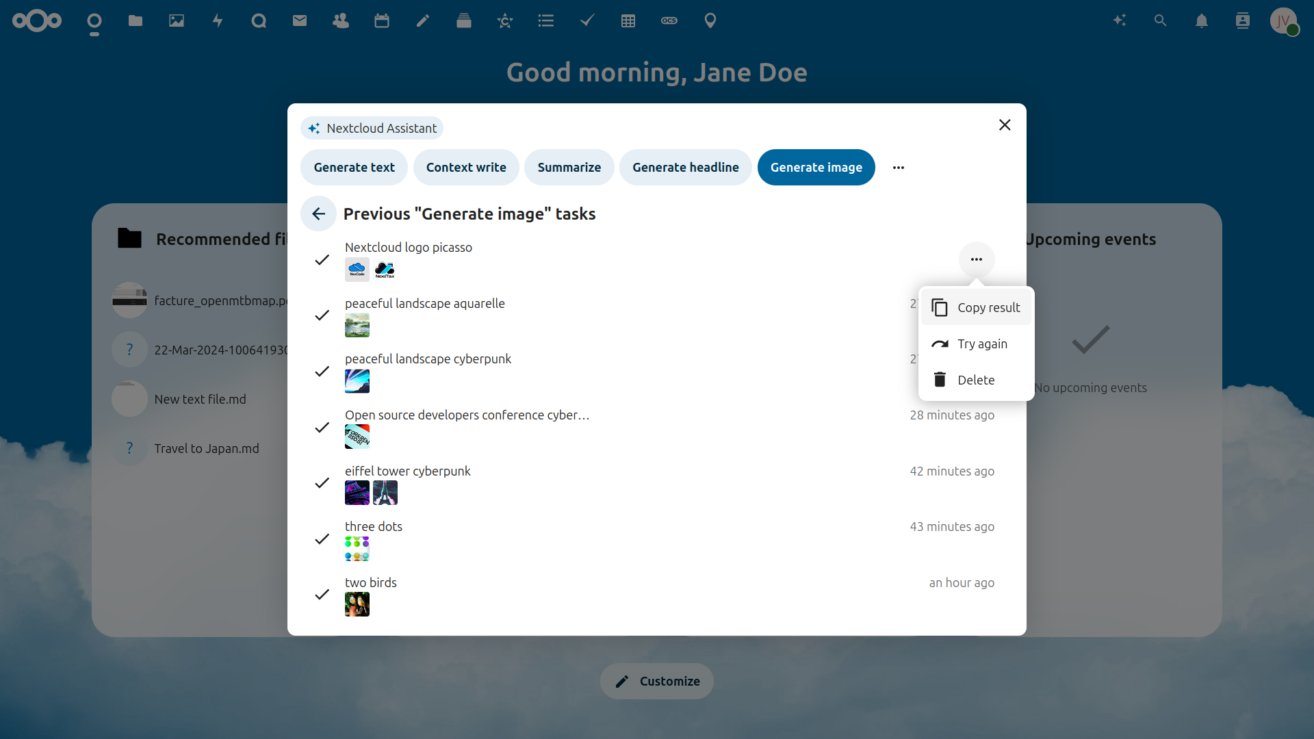Screen dimensions: 1314x739
Task: Open the Contacts app
Action: click(x=340, y=21)
